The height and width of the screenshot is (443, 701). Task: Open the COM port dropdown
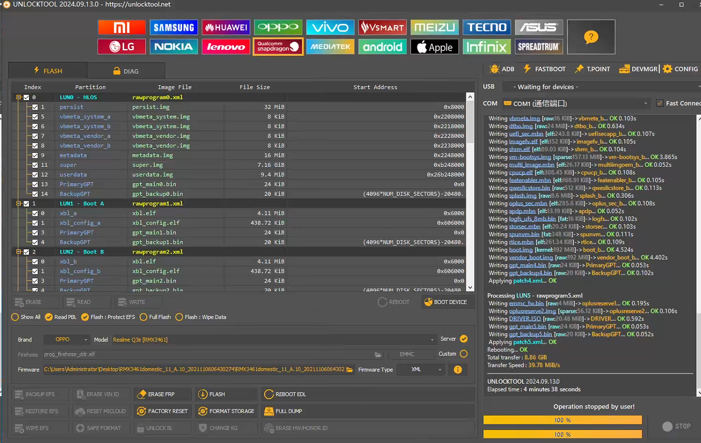[575, 103]
